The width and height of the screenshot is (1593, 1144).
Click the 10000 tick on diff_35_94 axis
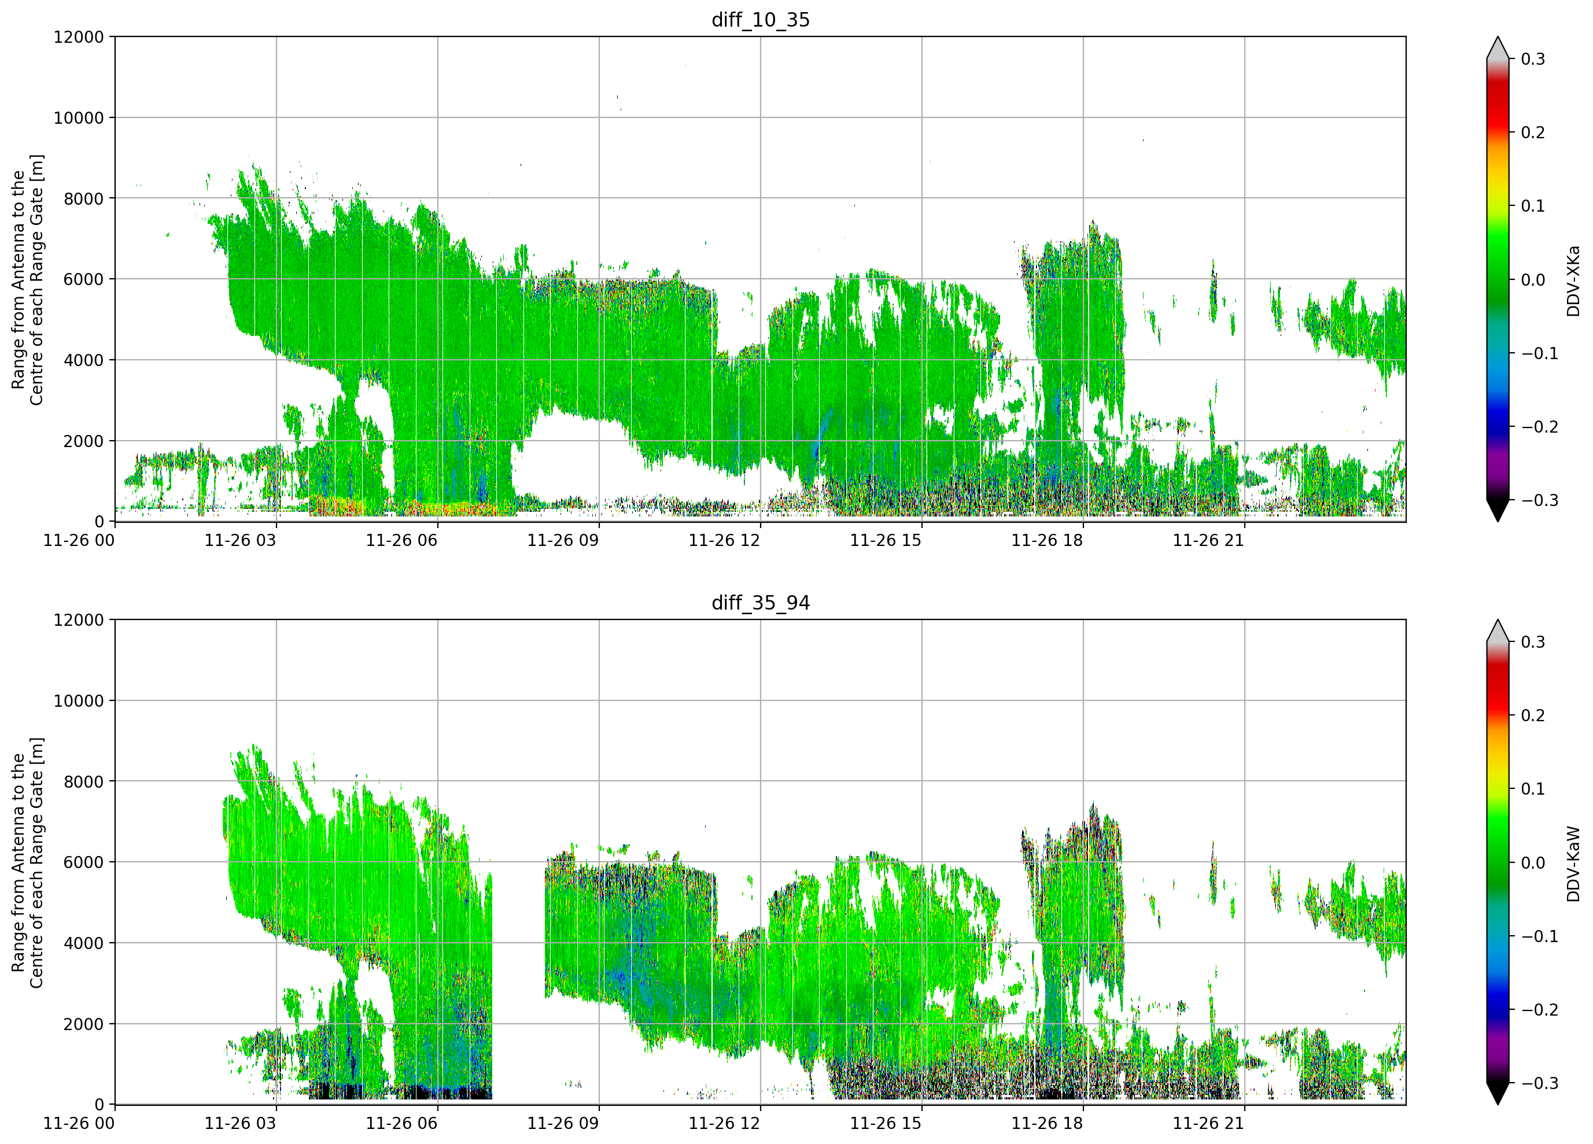tap(79, 701)
